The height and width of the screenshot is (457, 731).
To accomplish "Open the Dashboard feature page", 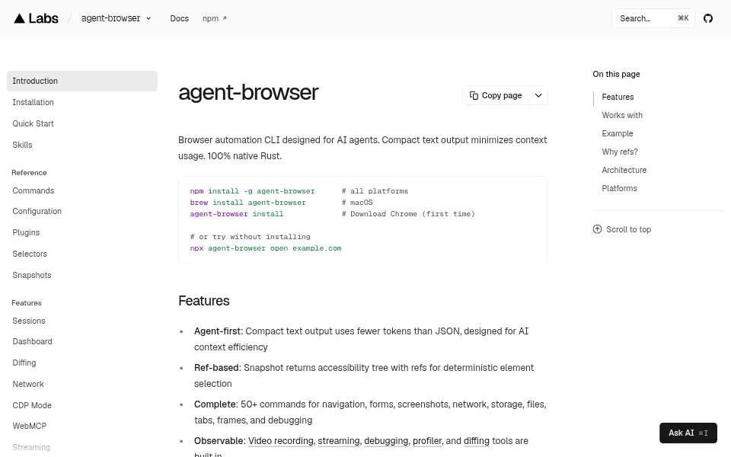I will tap(32, 341).
